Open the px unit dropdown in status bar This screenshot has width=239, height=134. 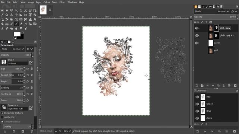click(x=58, y=131)
